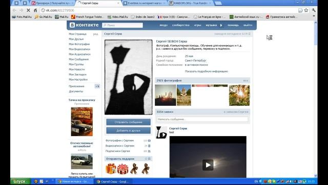Viewport: 328px width, 185px height.
Task: Open Video.Mail.Ru bookmark
Action: click(117, 17)
